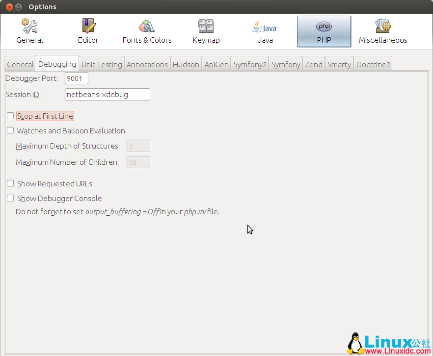Open the Annotations tab

point(147,64)
